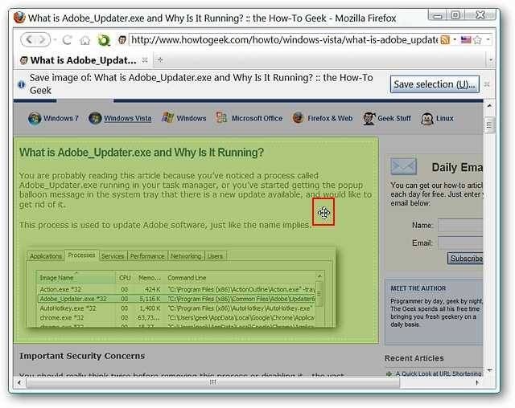Click the MEET THE AUTHOR heading
This screenshot has width=515, height=408.
click(418, 288)
